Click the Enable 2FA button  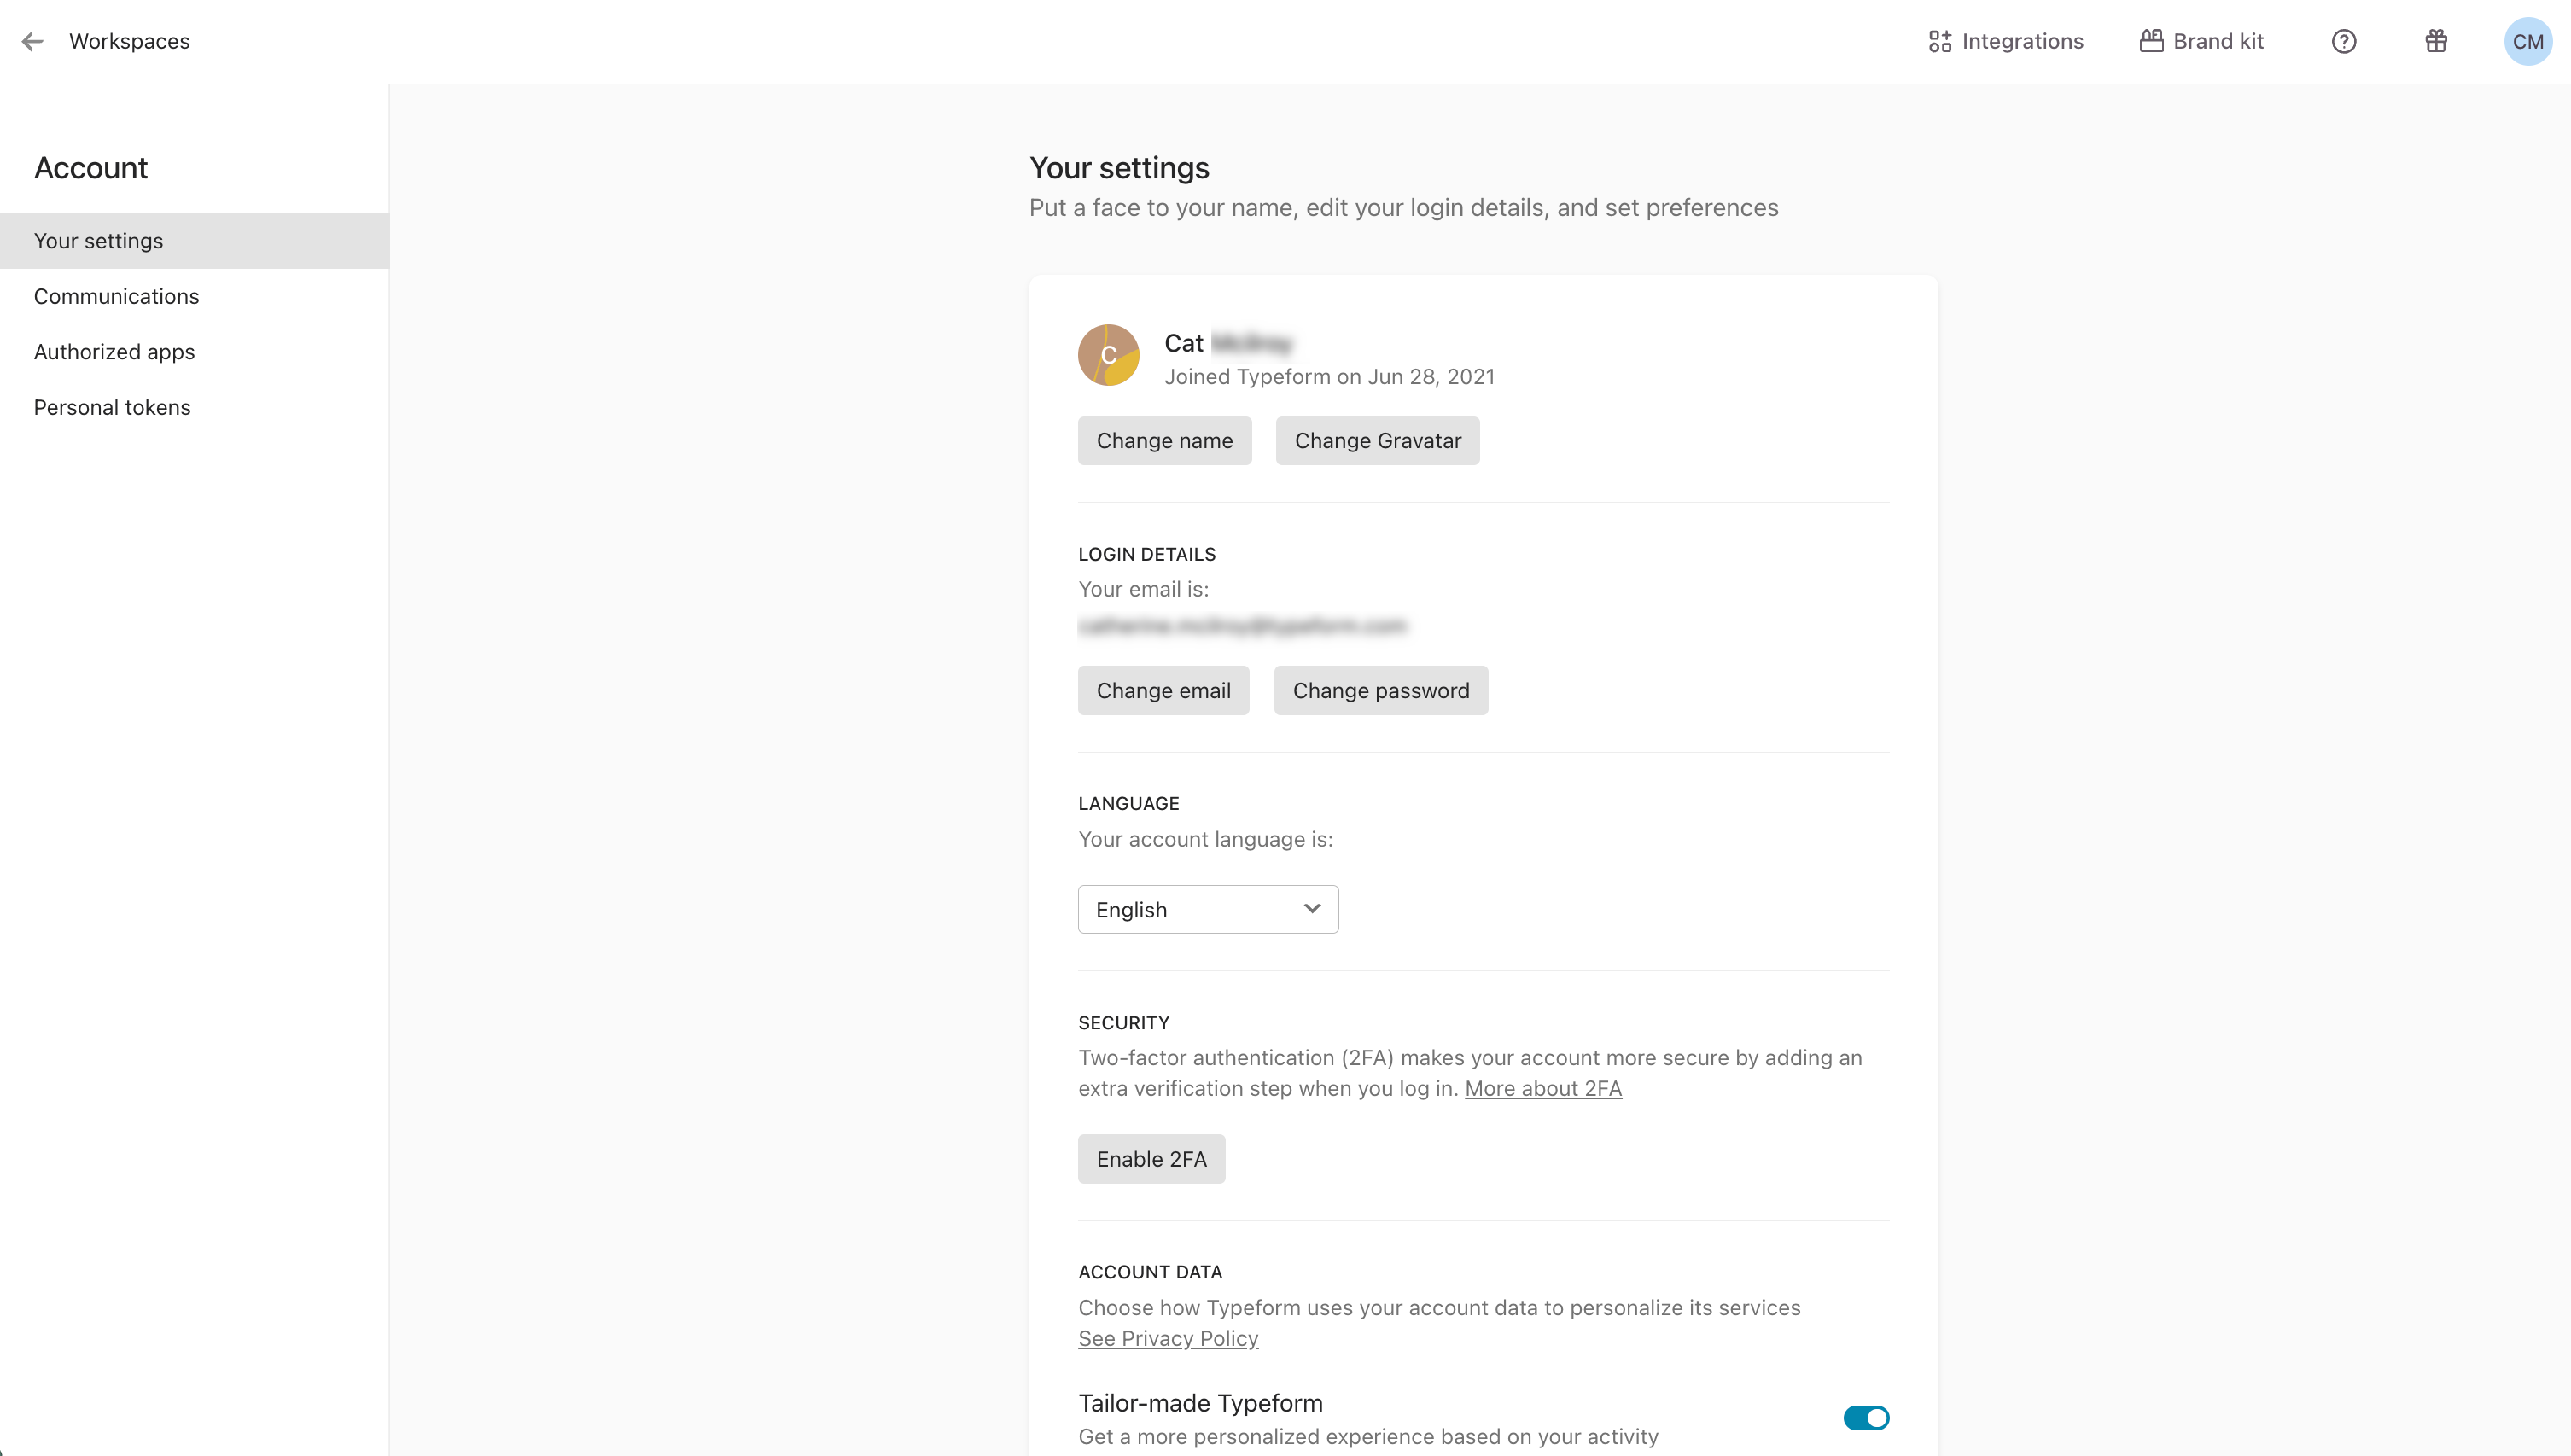tap(1151, 1159)
